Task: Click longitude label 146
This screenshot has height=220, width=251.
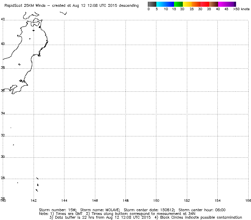Action: coord(95,200)
